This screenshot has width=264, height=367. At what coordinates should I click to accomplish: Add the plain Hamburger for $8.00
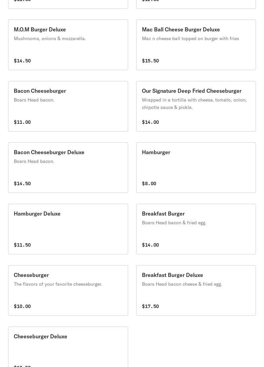point(196,168)
